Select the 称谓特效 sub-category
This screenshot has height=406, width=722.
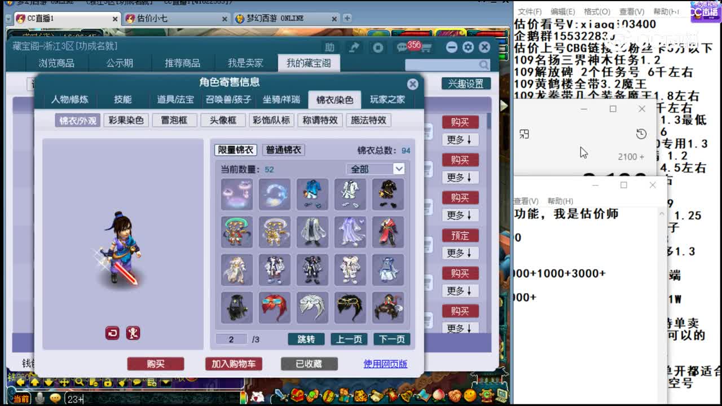(320, 120)
